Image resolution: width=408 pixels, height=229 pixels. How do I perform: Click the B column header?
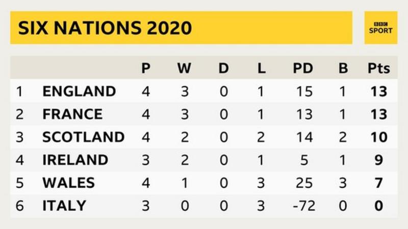[343, 68]
